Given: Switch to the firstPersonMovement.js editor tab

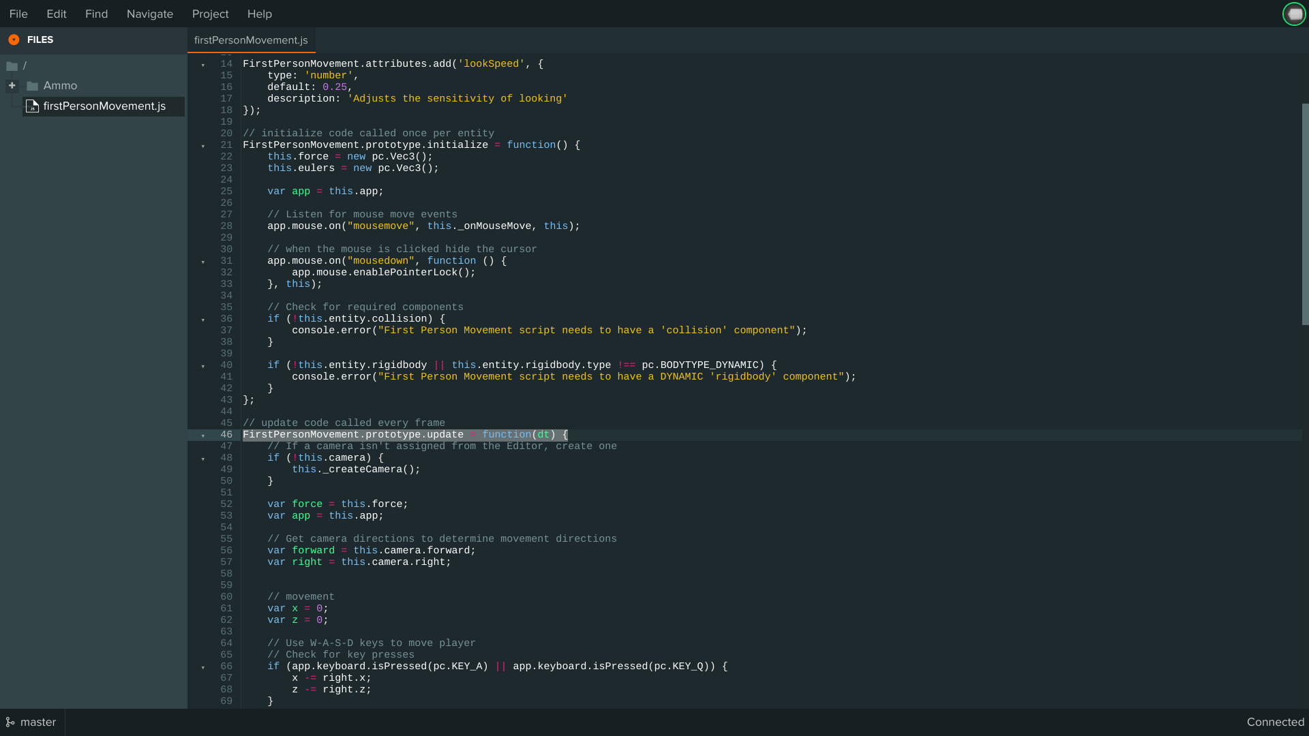Looking at the screenshot, I should click(x=251, y=40).
